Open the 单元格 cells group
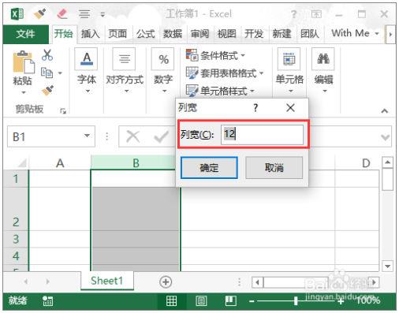The width and height of the screenshot is (399, 313). tap(289, 70)
